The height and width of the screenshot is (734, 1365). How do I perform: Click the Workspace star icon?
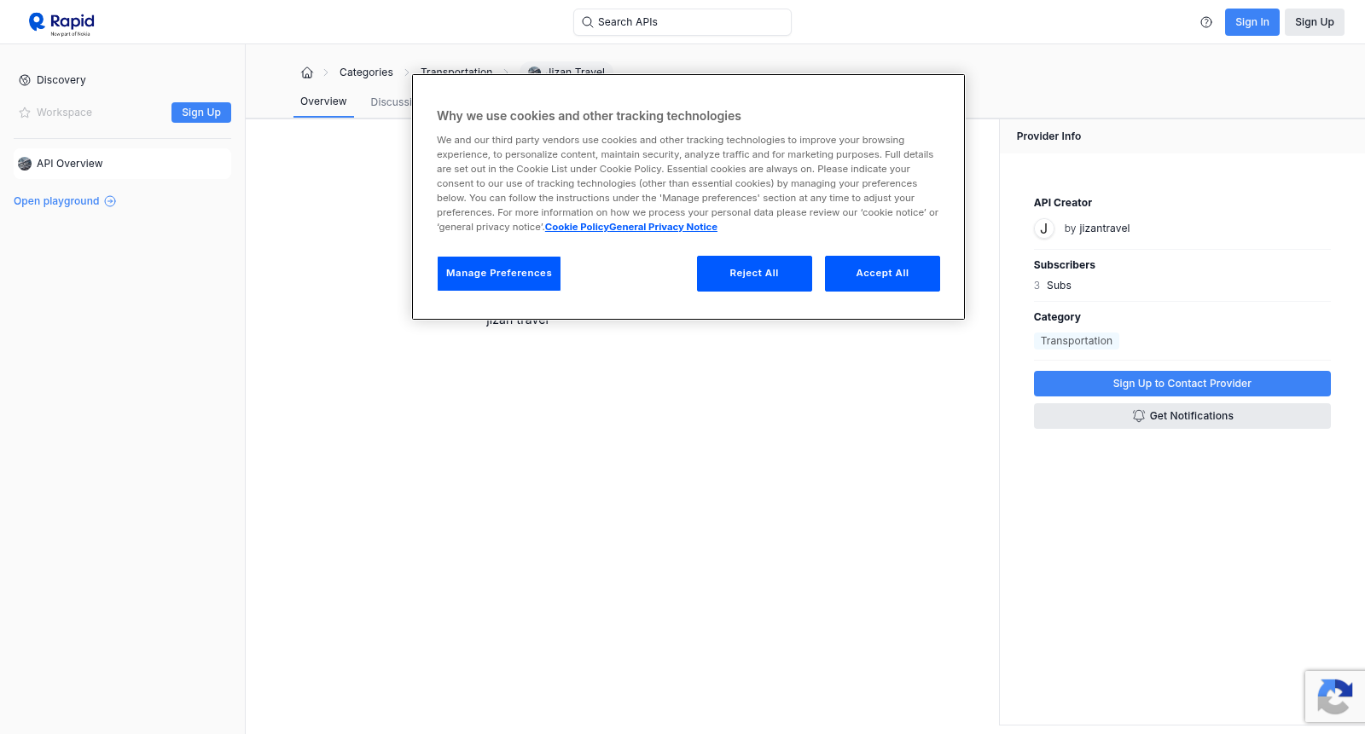pyautogui.click(x=25, y=113)
